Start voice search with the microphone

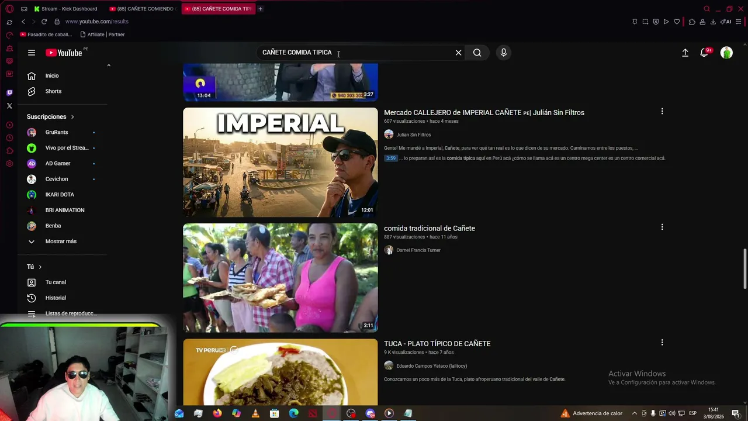pos(504,53)
